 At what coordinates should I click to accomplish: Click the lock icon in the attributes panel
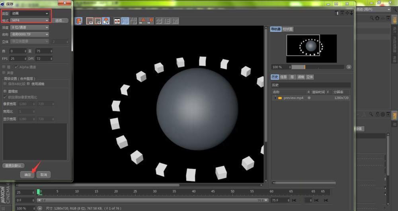click(377, 114)
